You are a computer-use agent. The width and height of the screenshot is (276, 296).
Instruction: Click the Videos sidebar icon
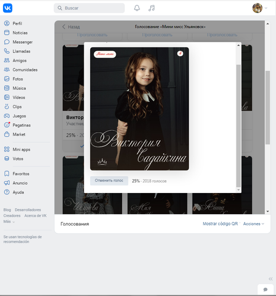point(7,98)
